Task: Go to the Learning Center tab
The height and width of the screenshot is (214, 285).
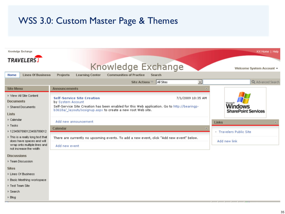Action: 88,75
